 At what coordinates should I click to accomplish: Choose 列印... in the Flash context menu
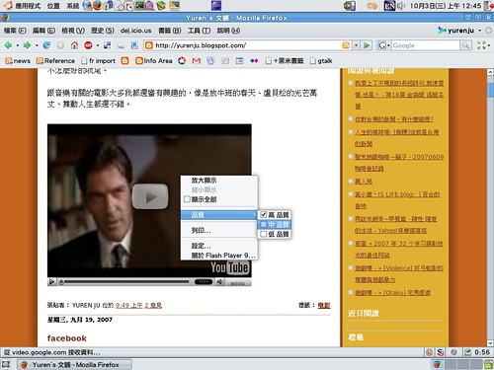(x=202, y=231)
